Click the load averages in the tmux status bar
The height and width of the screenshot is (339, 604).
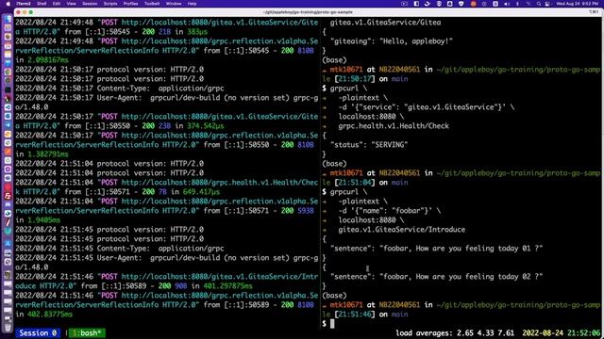coord(455,333)
